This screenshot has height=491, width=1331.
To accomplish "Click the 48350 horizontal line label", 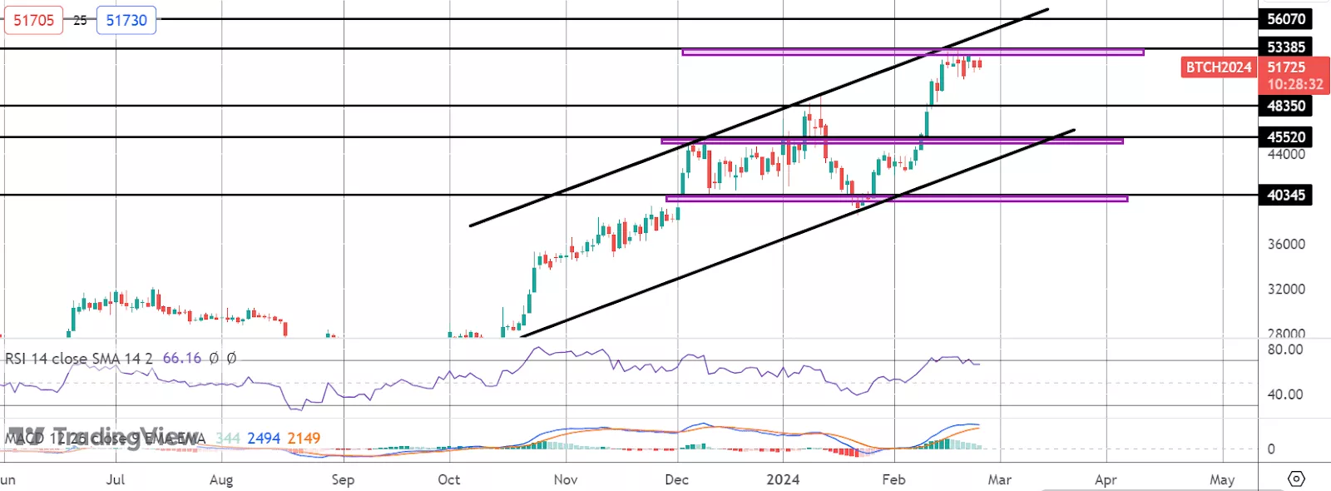I will 1285,106.
